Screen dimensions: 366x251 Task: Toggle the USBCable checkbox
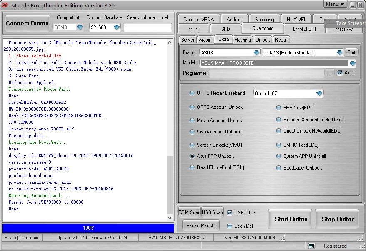pos(229,212)
